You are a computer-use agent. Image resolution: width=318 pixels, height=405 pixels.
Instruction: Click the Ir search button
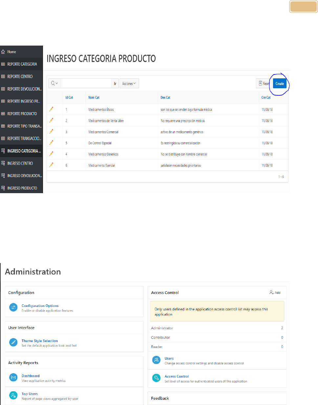click(115, 83)
